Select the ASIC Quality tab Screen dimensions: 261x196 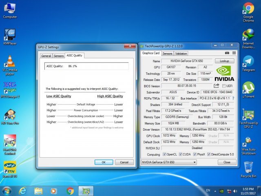pyautogui.click(x=74, y=56)
